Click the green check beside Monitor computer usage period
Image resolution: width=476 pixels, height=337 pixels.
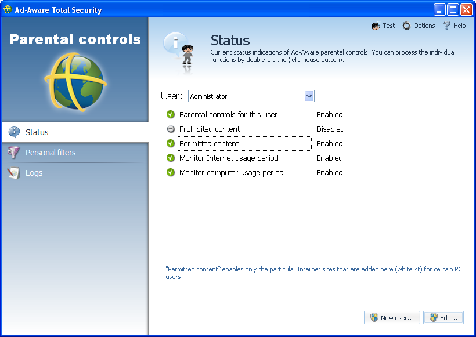[171, 172]
